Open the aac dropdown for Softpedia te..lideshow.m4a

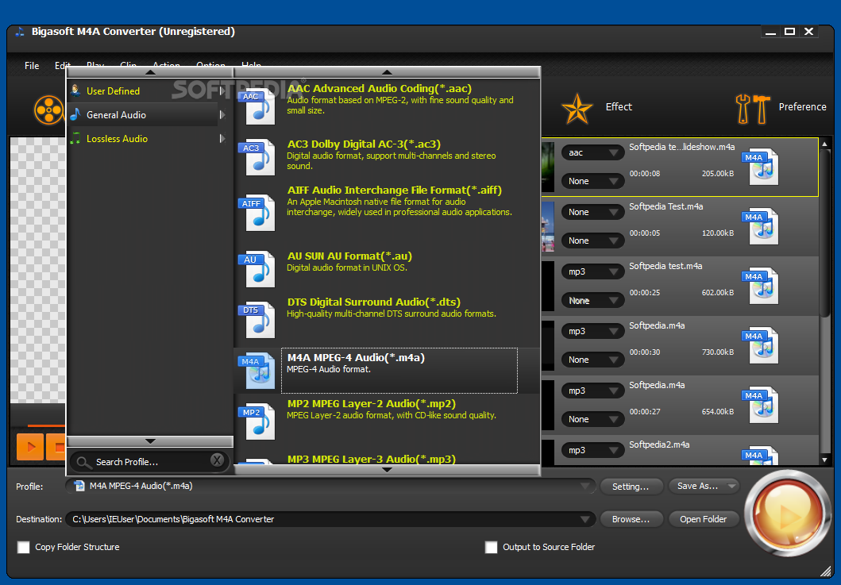coord(592,153)
